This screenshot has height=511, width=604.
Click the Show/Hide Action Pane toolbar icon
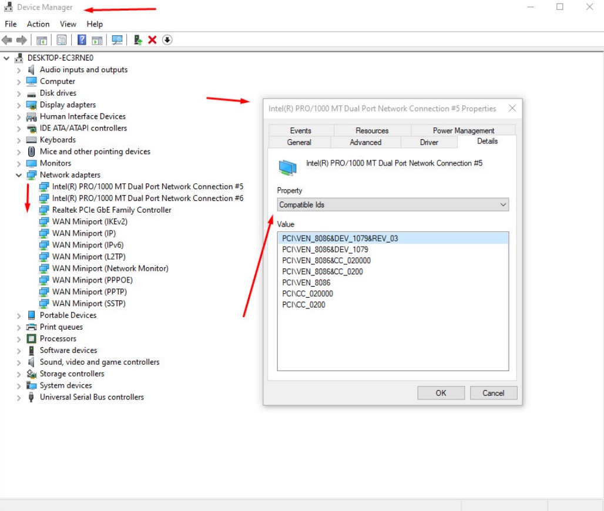click(97, 40)
